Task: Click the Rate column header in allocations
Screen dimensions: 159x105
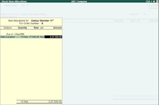Action: point(36,28)
